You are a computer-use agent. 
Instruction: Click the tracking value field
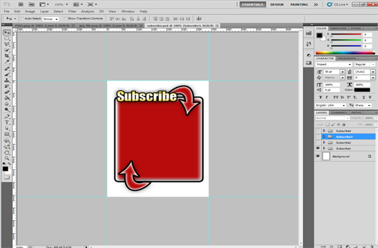pyautogui.click(x=362, y=78)
